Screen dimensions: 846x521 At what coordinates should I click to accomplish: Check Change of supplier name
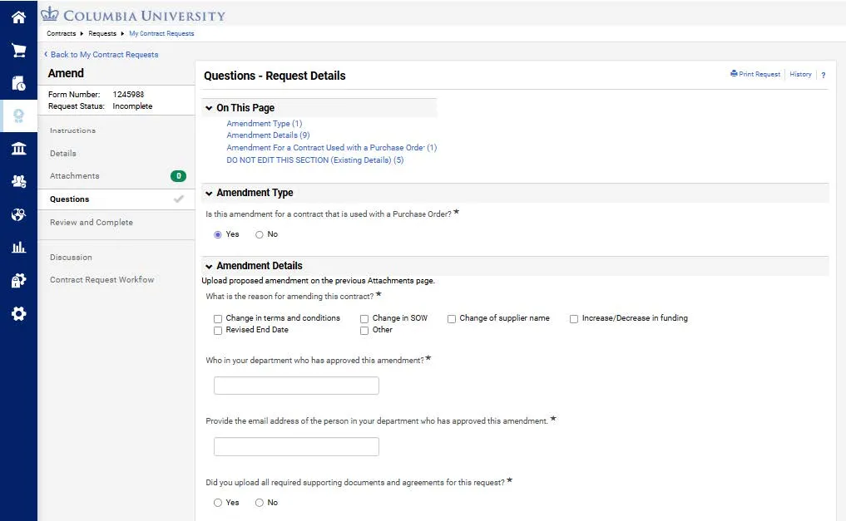point(451,318)
